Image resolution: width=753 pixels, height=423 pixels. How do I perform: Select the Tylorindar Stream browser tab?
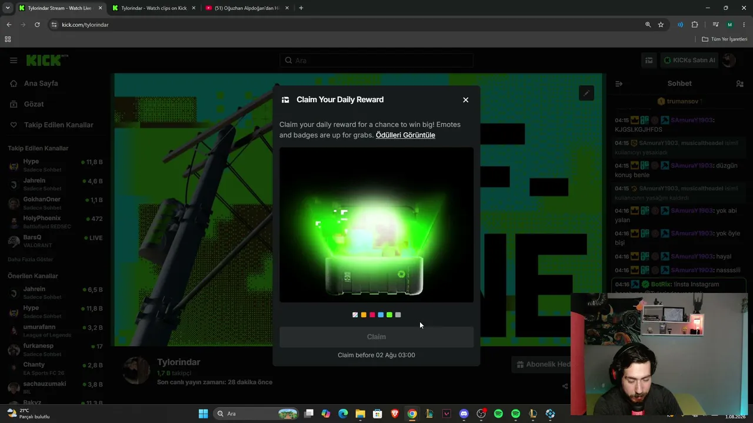(x=59, y=8)
